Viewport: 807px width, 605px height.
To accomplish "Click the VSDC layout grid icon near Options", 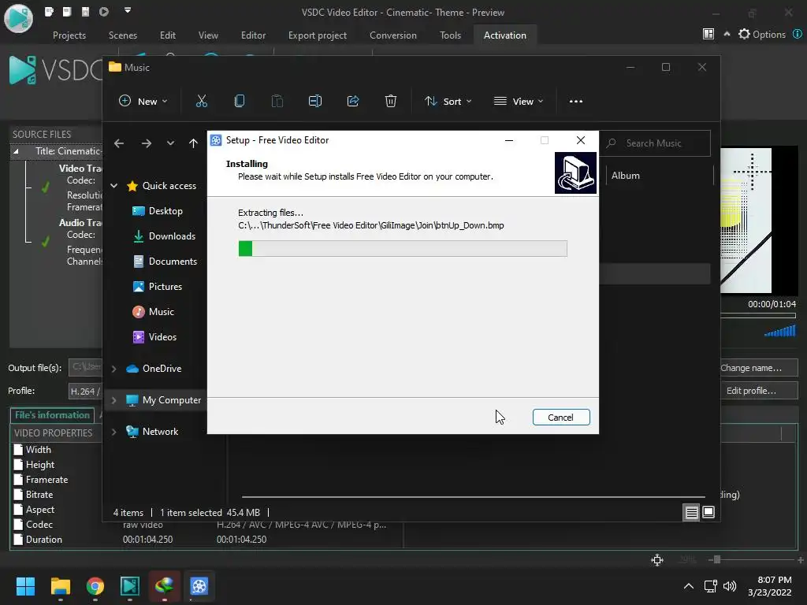I will click(708, 34).
